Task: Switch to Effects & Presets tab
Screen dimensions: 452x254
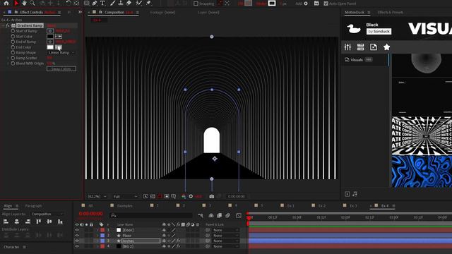Action: click(391, 13)
